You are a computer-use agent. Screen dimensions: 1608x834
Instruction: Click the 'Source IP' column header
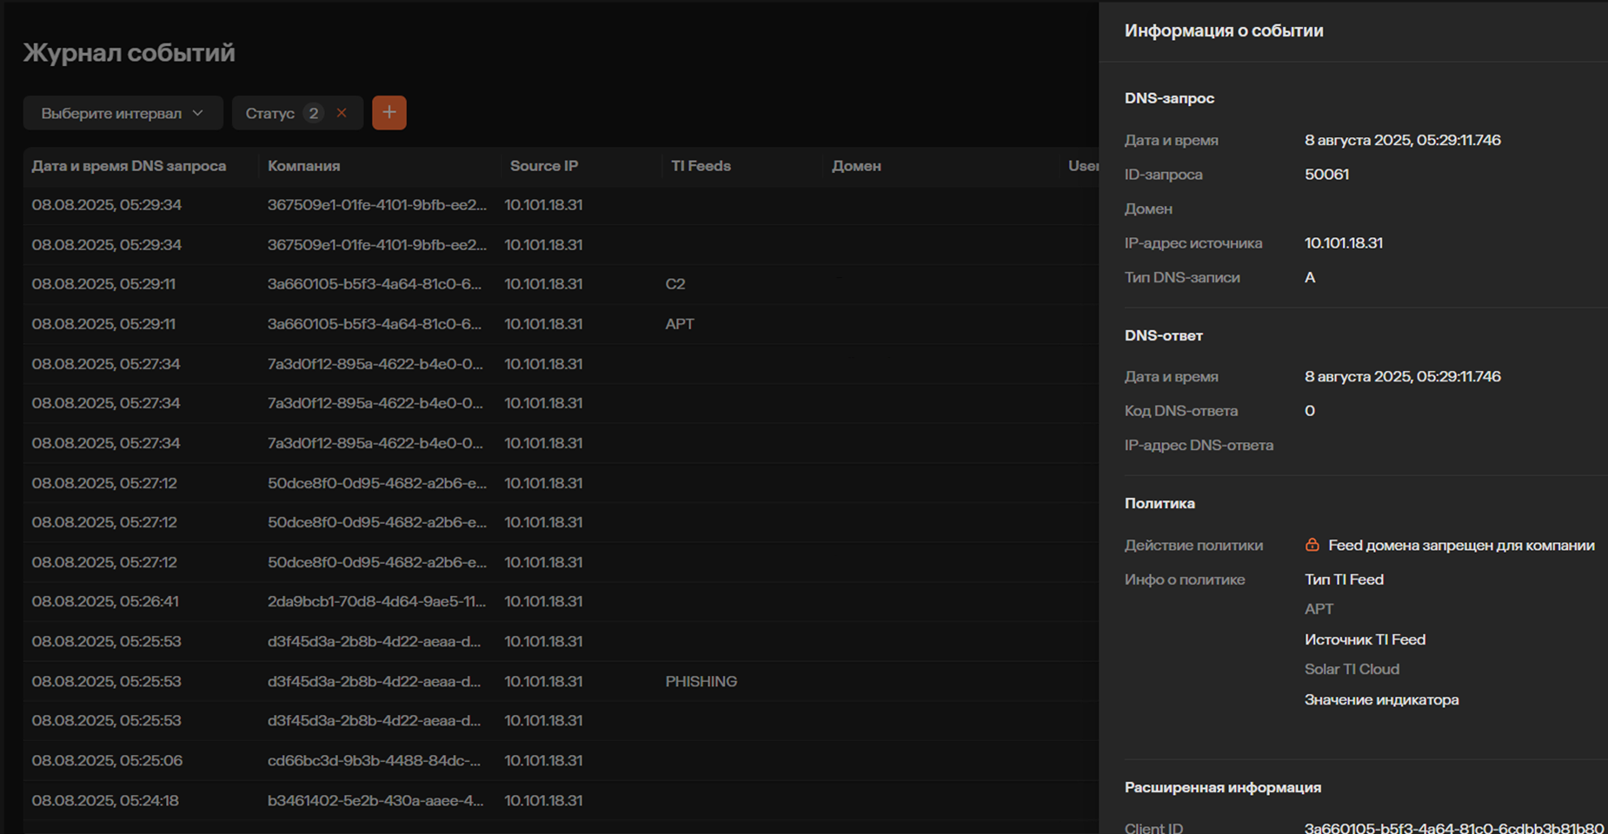tap(543, 166)
